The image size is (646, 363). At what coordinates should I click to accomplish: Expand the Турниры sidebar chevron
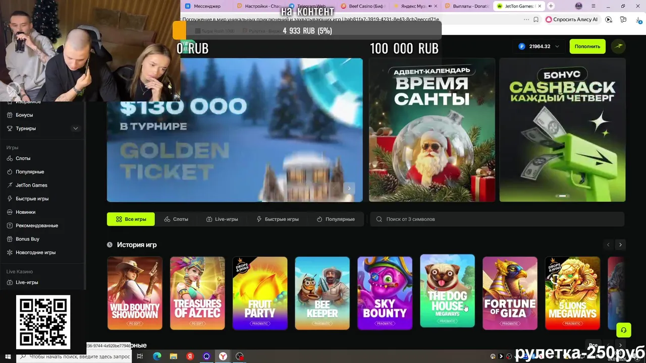76,129
